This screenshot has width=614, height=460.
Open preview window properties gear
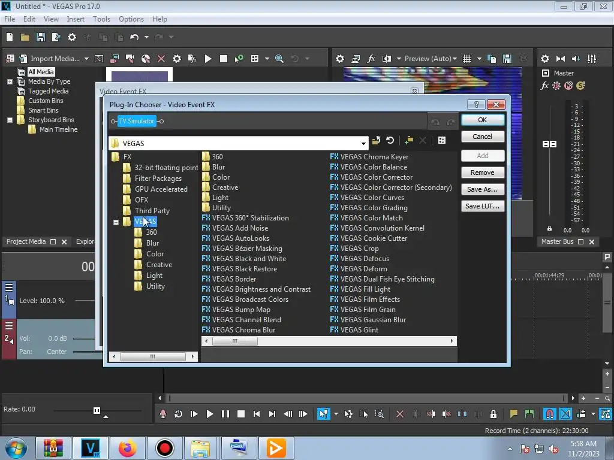(x=340, y=59)
